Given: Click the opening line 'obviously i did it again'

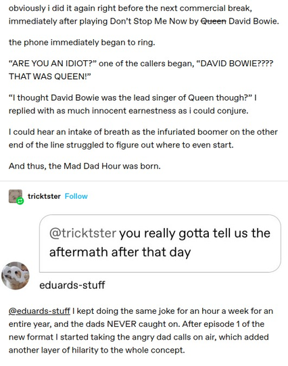Looking at the screenshot, I should pyautogui.click(x=130, y=8).
